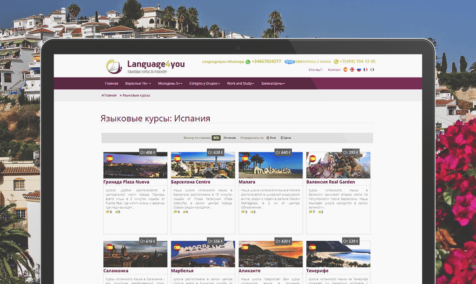This screenshot has height=284, width=476.
Task: Switch site language to Russian flag
Action: click(x=359, y=69)
